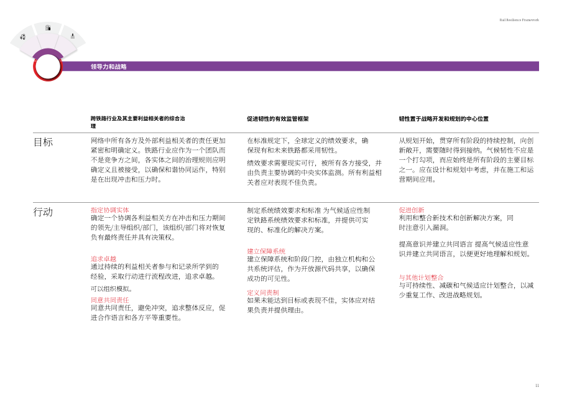Click the left fan segment's arrows icon
This screenshot has width=572, height=405.
tap(22, 37)
